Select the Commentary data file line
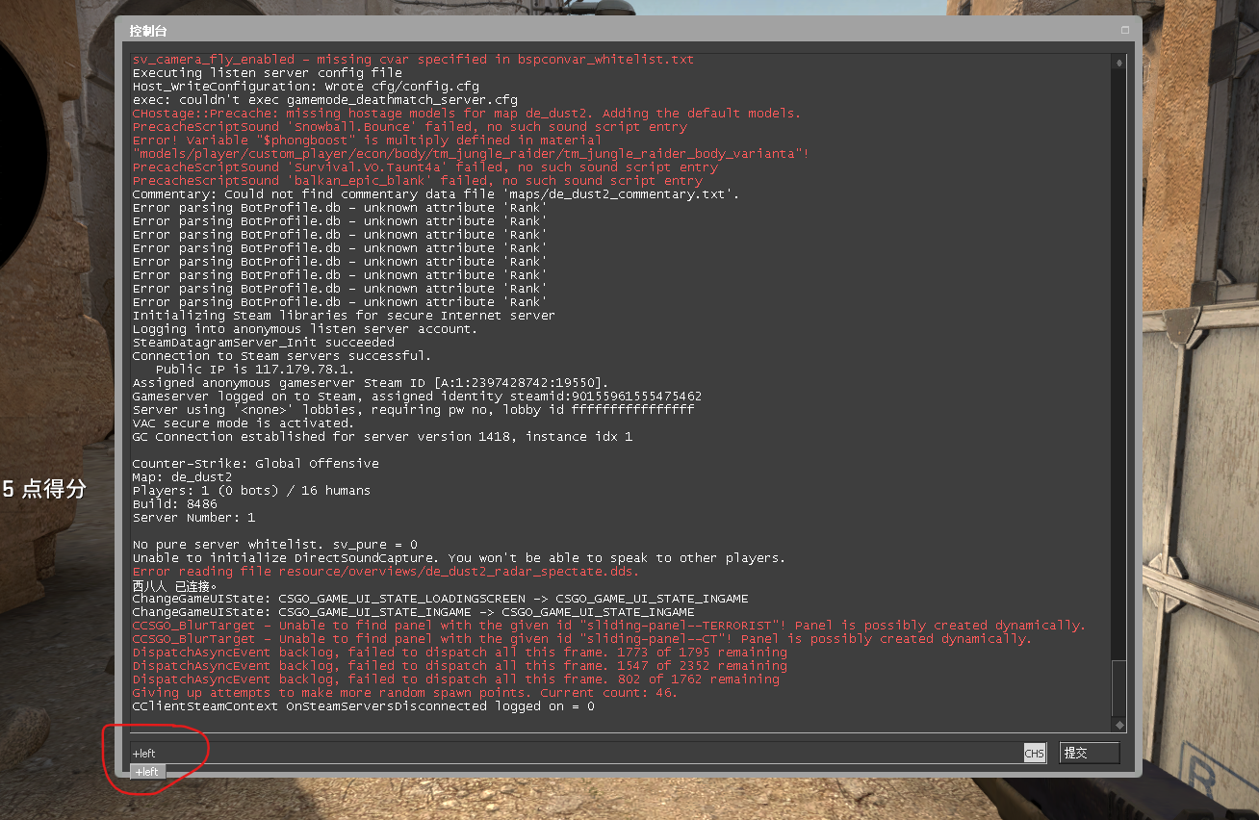Viewport: 1259px width, 820px height. click(436, 194)
